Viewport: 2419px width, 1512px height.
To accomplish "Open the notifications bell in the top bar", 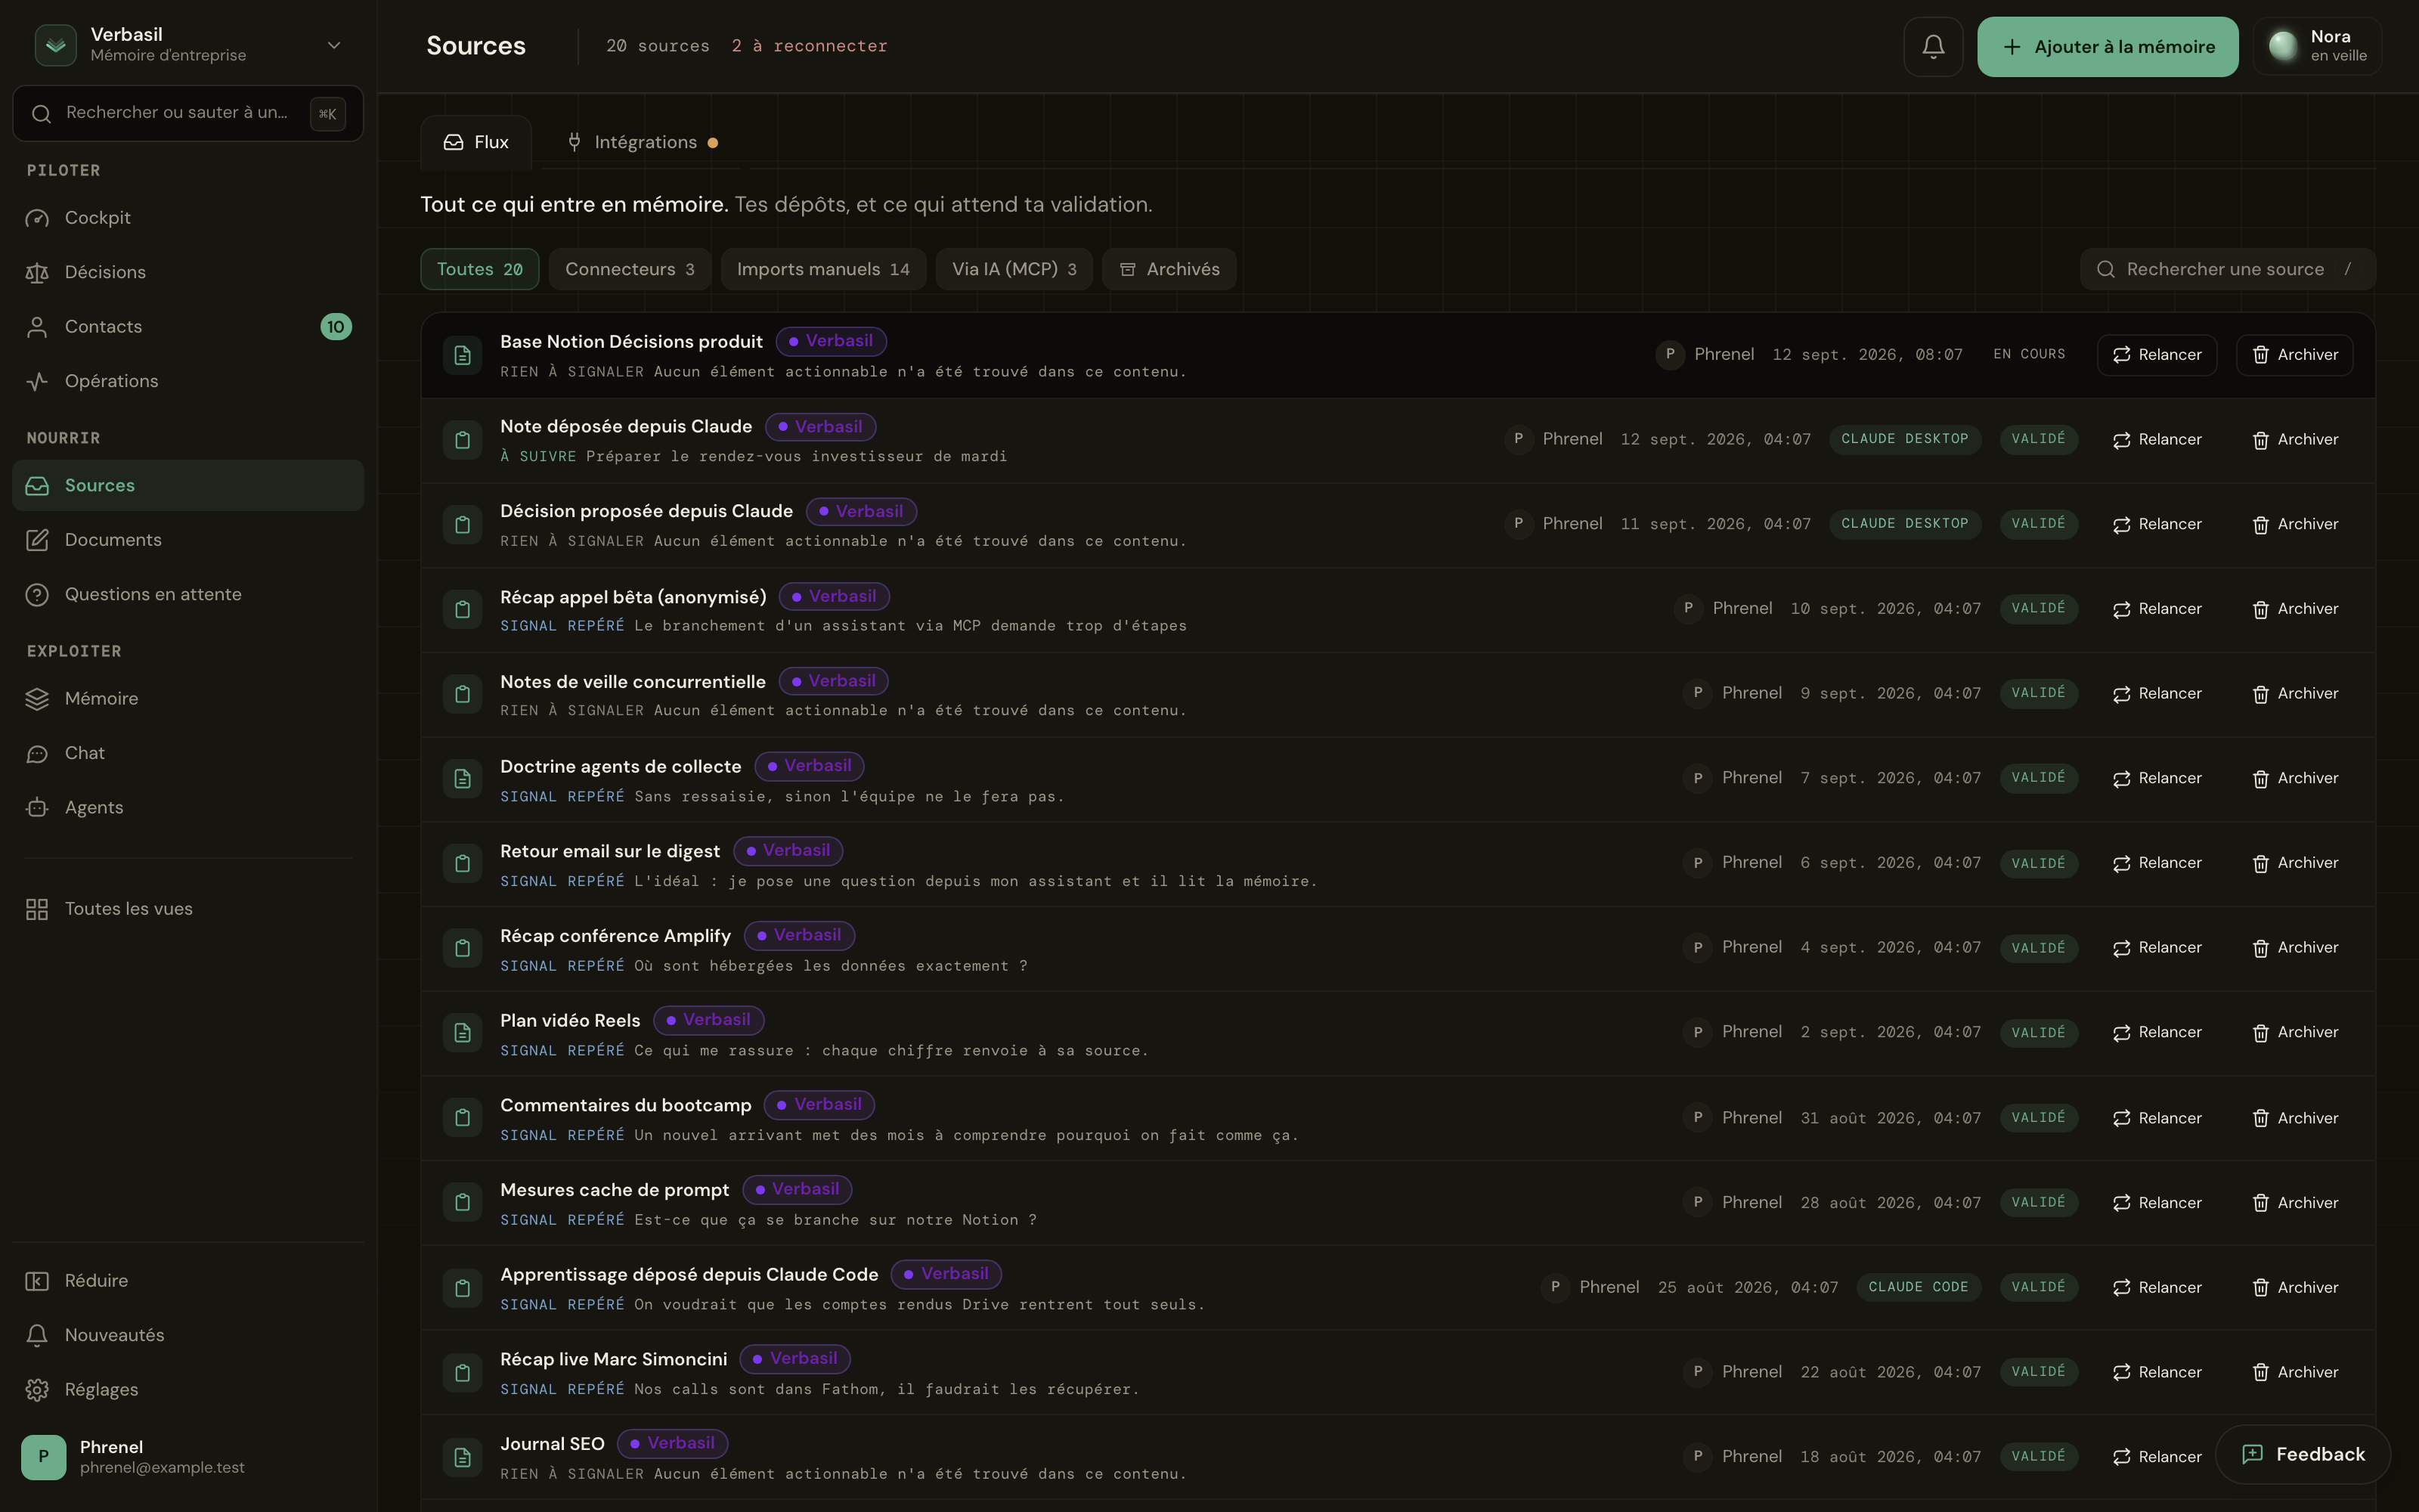I will pyautogui.click(x=1932, y=46).
